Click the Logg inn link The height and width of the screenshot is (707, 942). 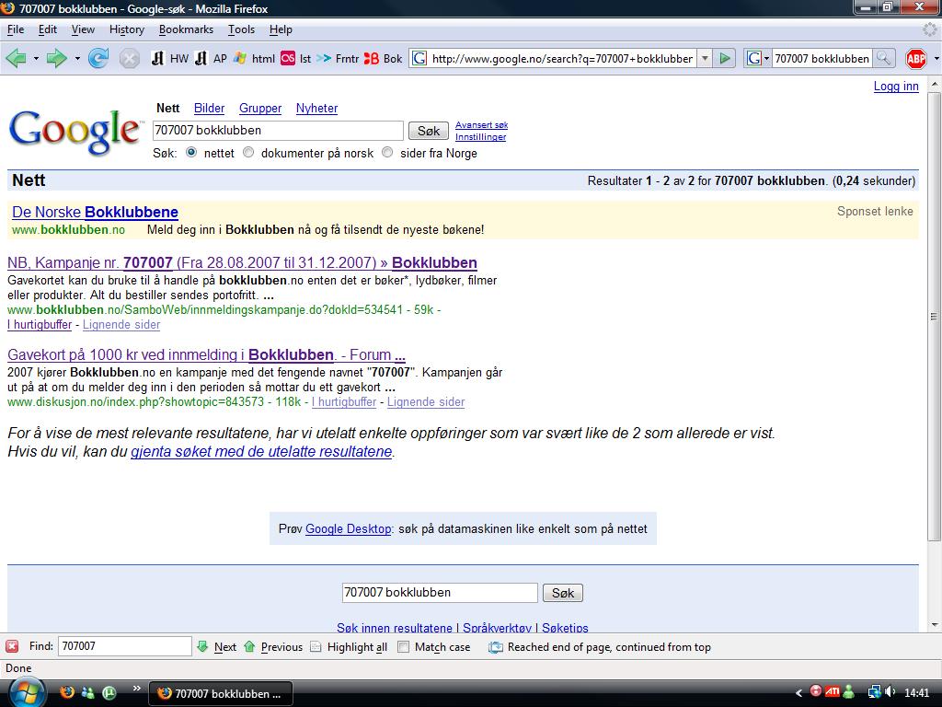[896, 86]
